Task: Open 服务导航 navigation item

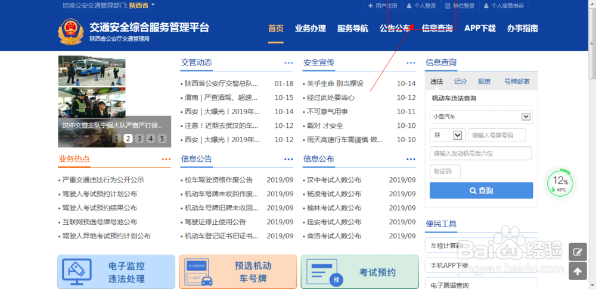Action: point(352,29)
